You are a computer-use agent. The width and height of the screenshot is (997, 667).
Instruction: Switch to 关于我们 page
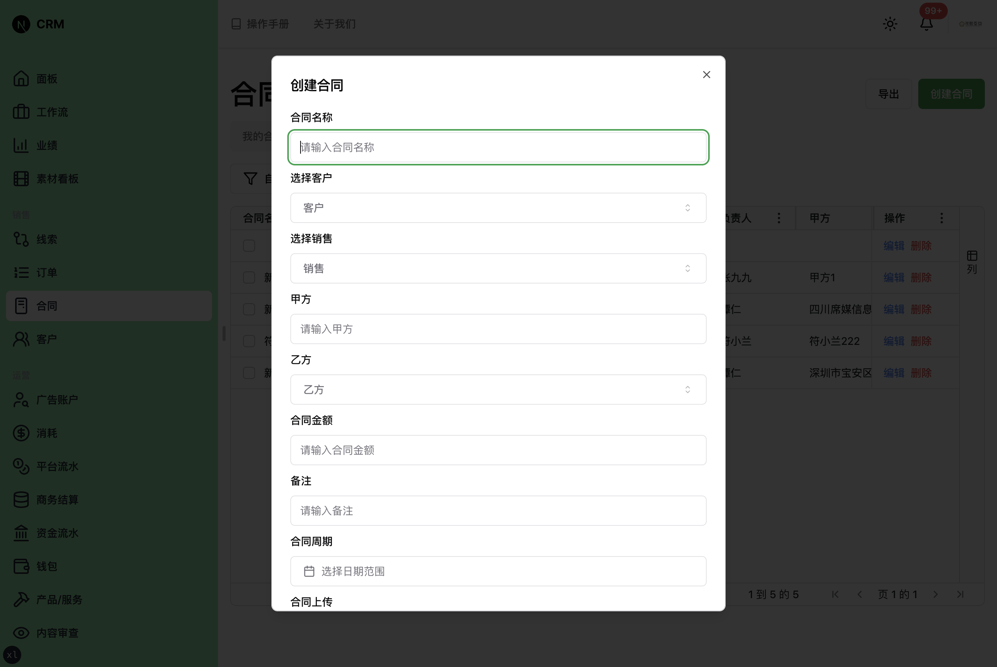point(334,24)
